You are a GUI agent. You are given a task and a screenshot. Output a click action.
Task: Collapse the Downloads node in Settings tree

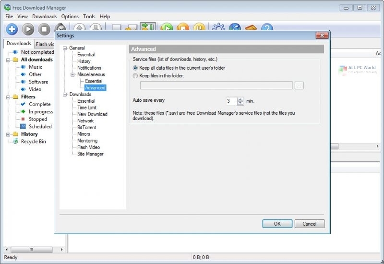coord(65,95)
